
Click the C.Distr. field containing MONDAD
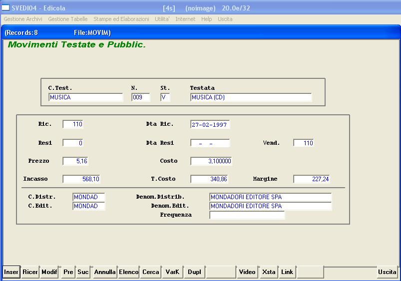click(x=89, y=197)
